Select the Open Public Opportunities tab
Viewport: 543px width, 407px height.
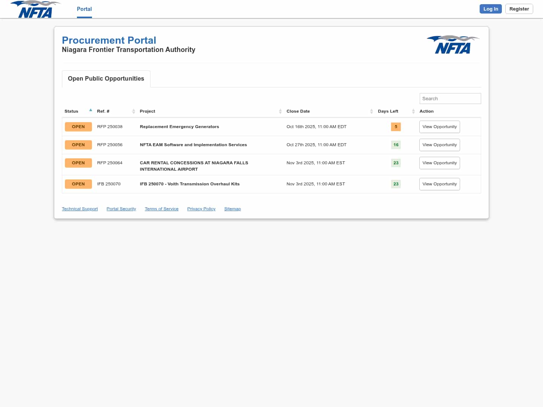click(x=106, y=79)
